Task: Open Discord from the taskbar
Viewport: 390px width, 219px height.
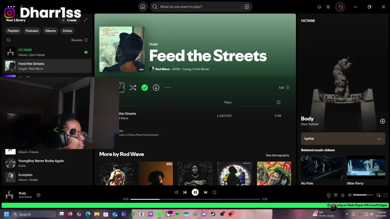Action: (x=204, y=214)
